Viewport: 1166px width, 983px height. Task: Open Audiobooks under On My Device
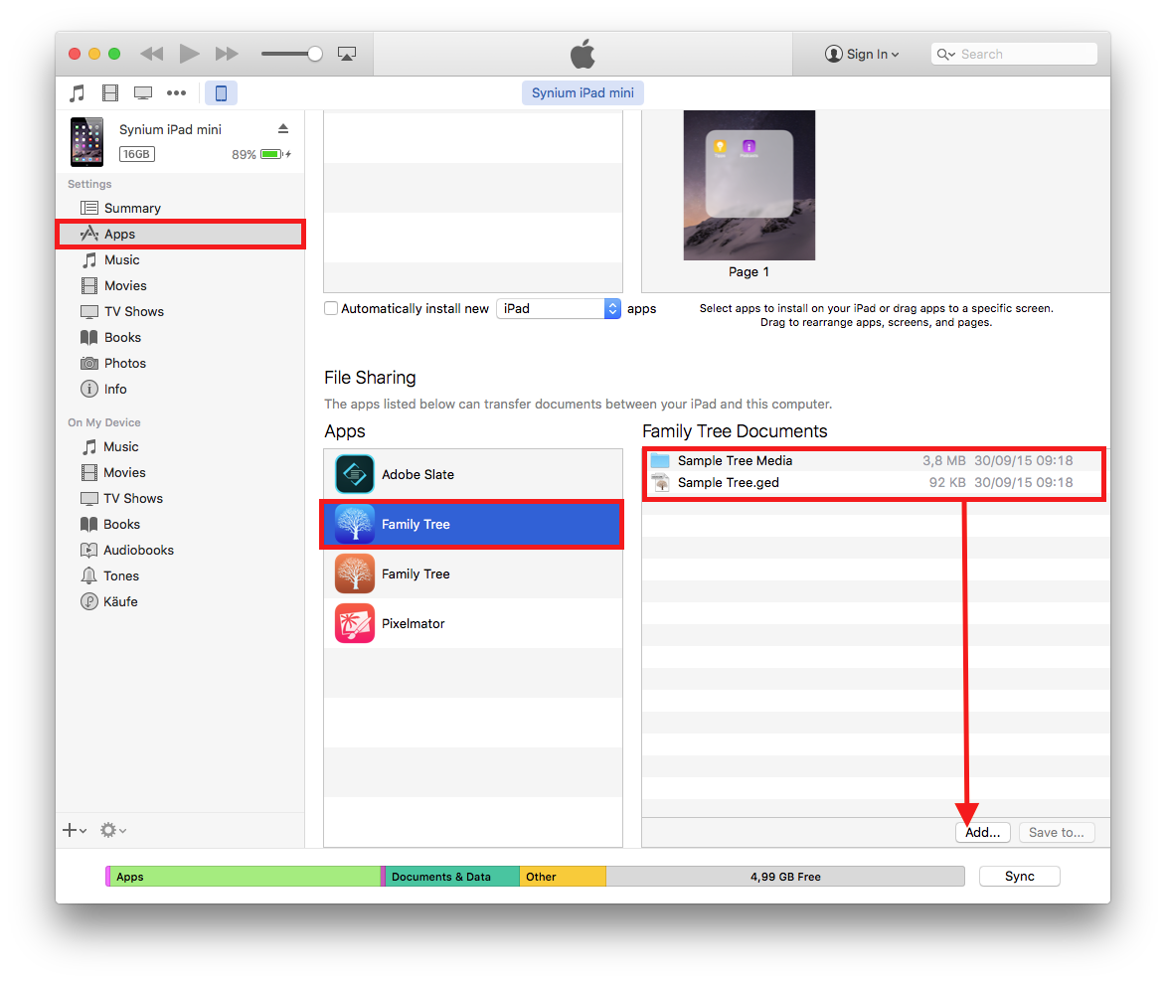180,551
